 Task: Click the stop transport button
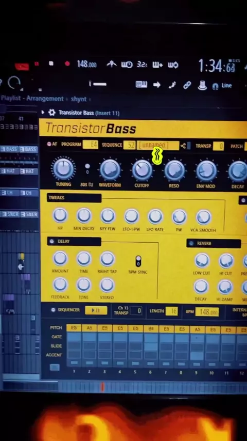pyautogui.click(x=51, y=64)
